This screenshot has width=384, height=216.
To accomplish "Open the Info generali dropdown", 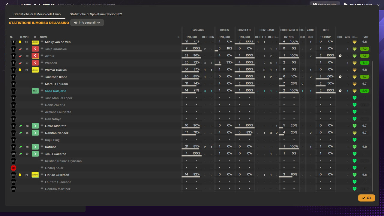I will point(87,22).
